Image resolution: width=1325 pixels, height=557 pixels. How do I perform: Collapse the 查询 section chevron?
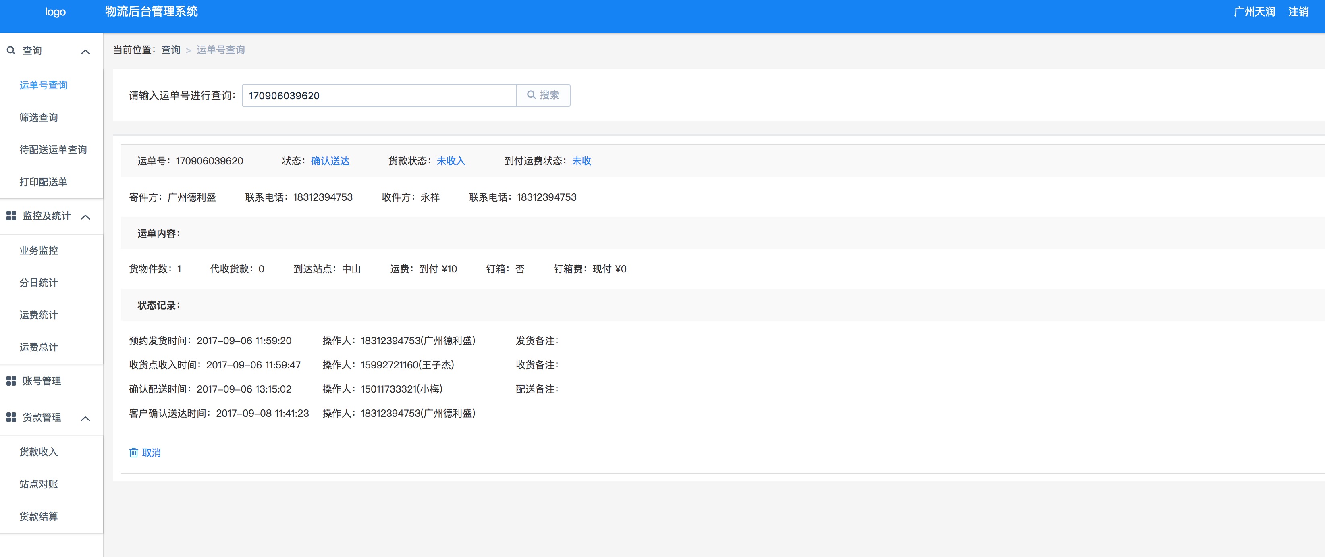86,52
